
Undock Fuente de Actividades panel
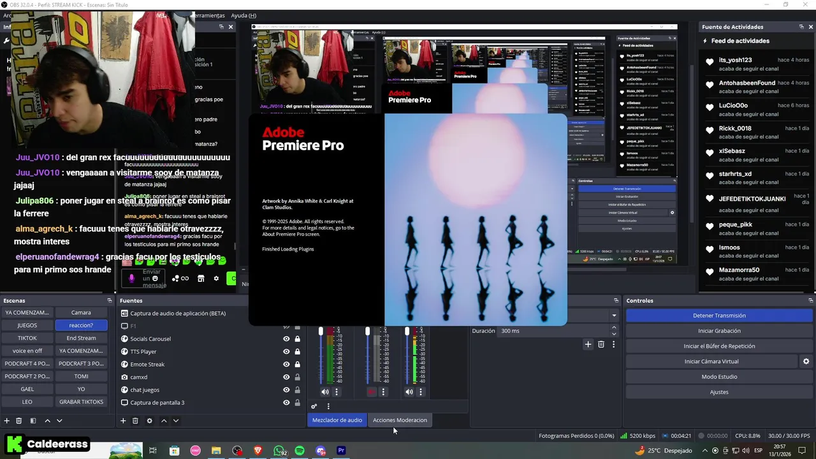801,27
